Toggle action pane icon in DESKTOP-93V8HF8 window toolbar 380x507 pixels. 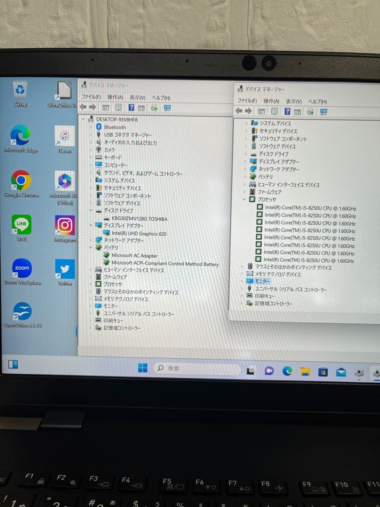[x=141, y=108]
